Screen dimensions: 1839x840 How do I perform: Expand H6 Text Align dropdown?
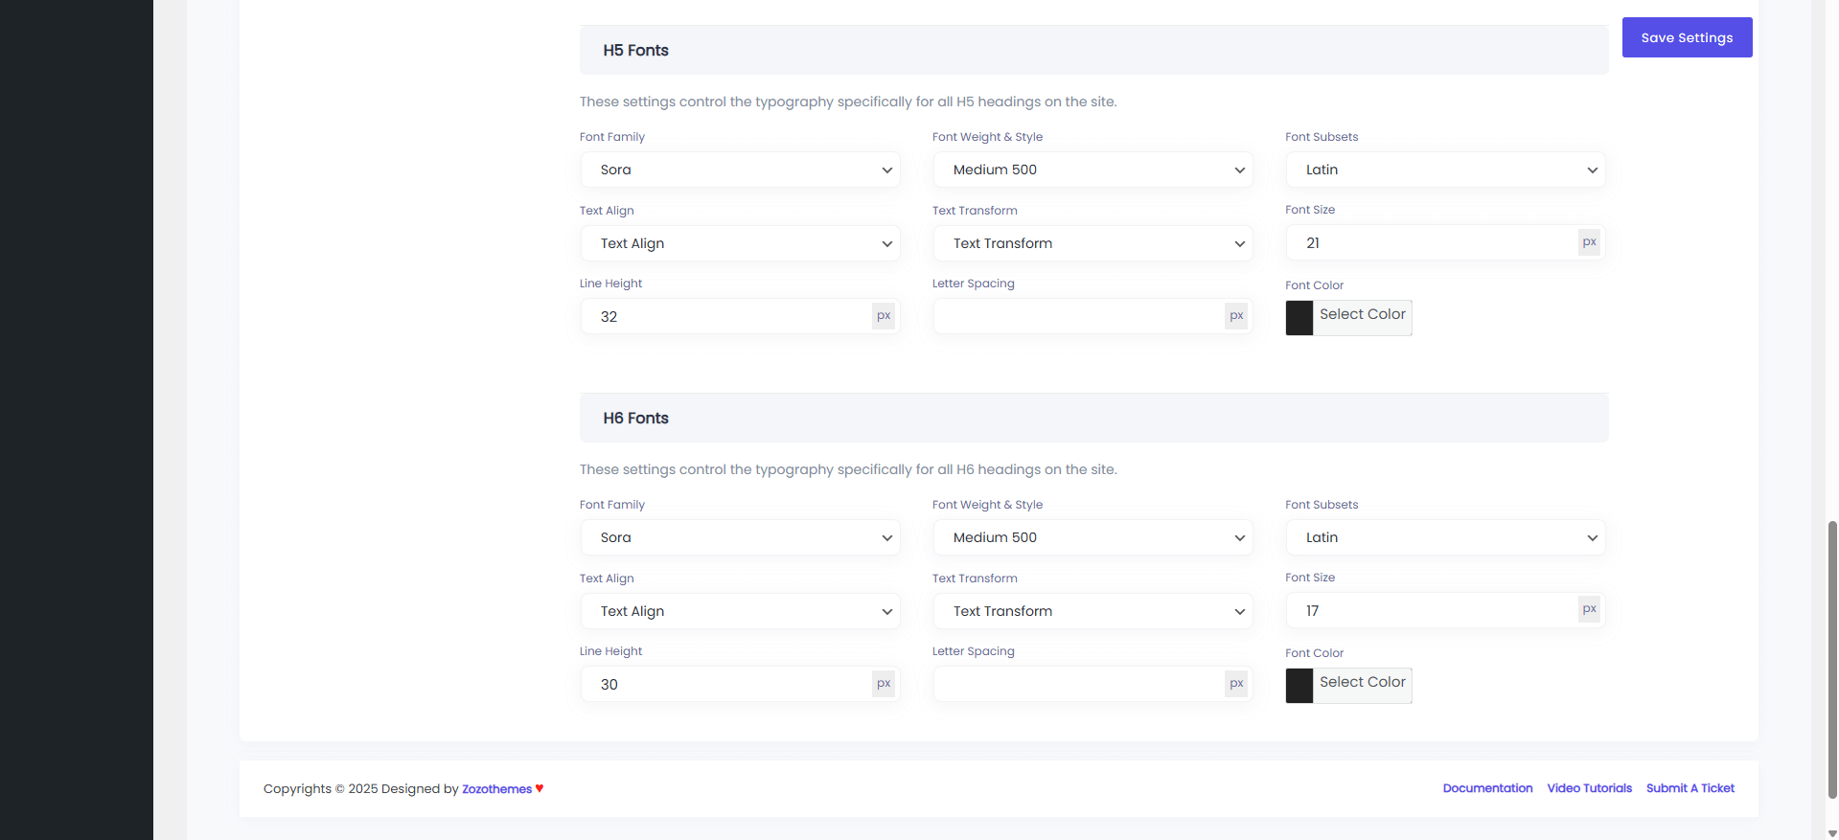tap(740, 611)
